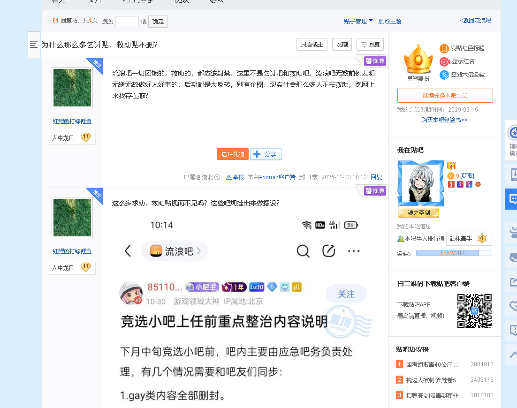The image size is (517, 408).
Task: Click the 删除主题 link
Action: point(389,21)
